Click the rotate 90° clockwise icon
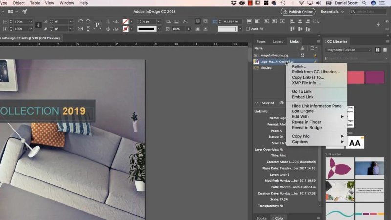 80,22
